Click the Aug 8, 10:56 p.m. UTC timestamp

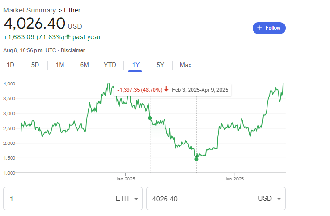tap(30, 50)
